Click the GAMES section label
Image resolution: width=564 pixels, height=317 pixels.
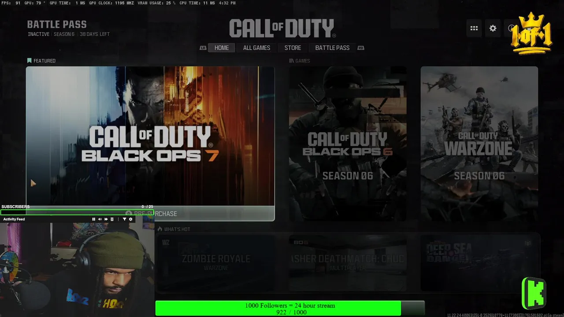(300, 61)
